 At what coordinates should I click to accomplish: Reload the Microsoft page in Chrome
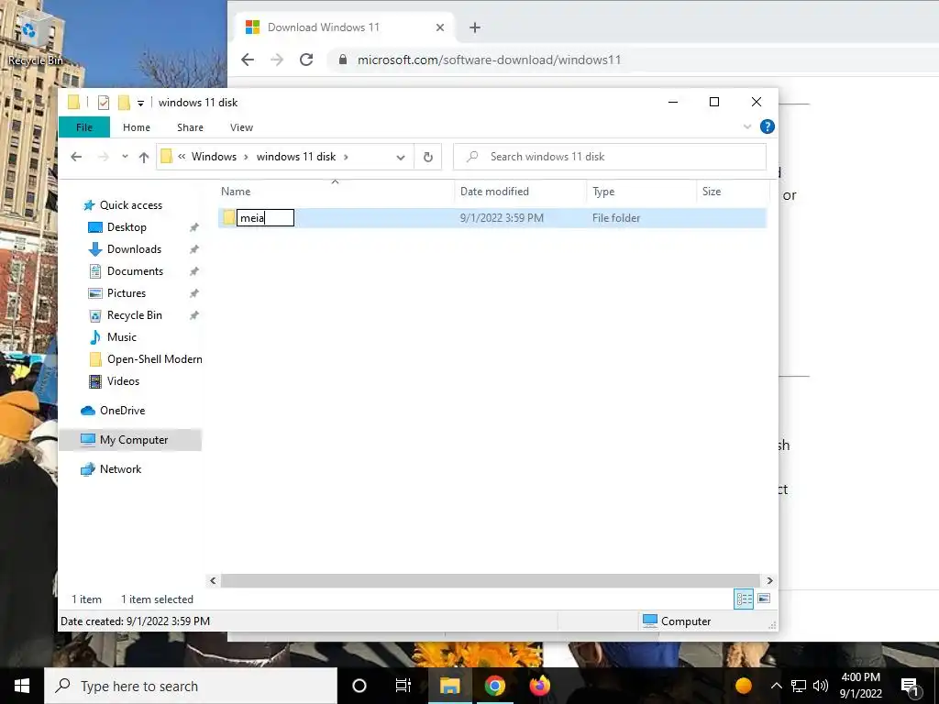coord(306,60)
